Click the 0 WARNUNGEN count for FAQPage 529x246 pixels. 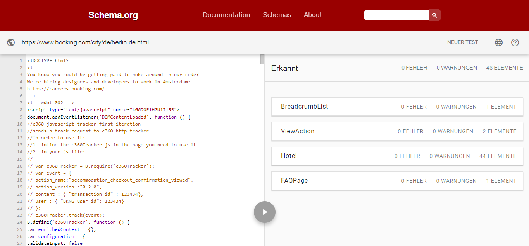457,181
